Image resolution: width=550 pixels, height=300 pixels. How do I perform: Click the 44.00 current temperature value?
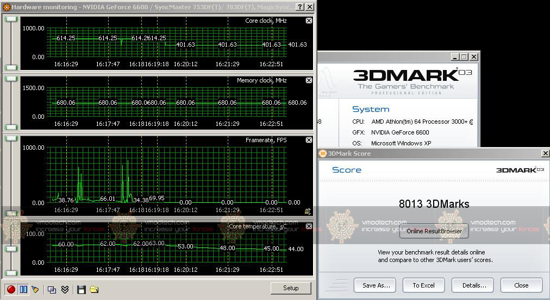[x=296, y=249]
